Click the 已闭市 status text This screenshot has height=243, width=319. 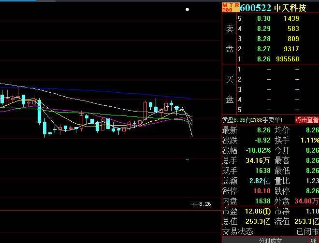[x=307, y=231]
